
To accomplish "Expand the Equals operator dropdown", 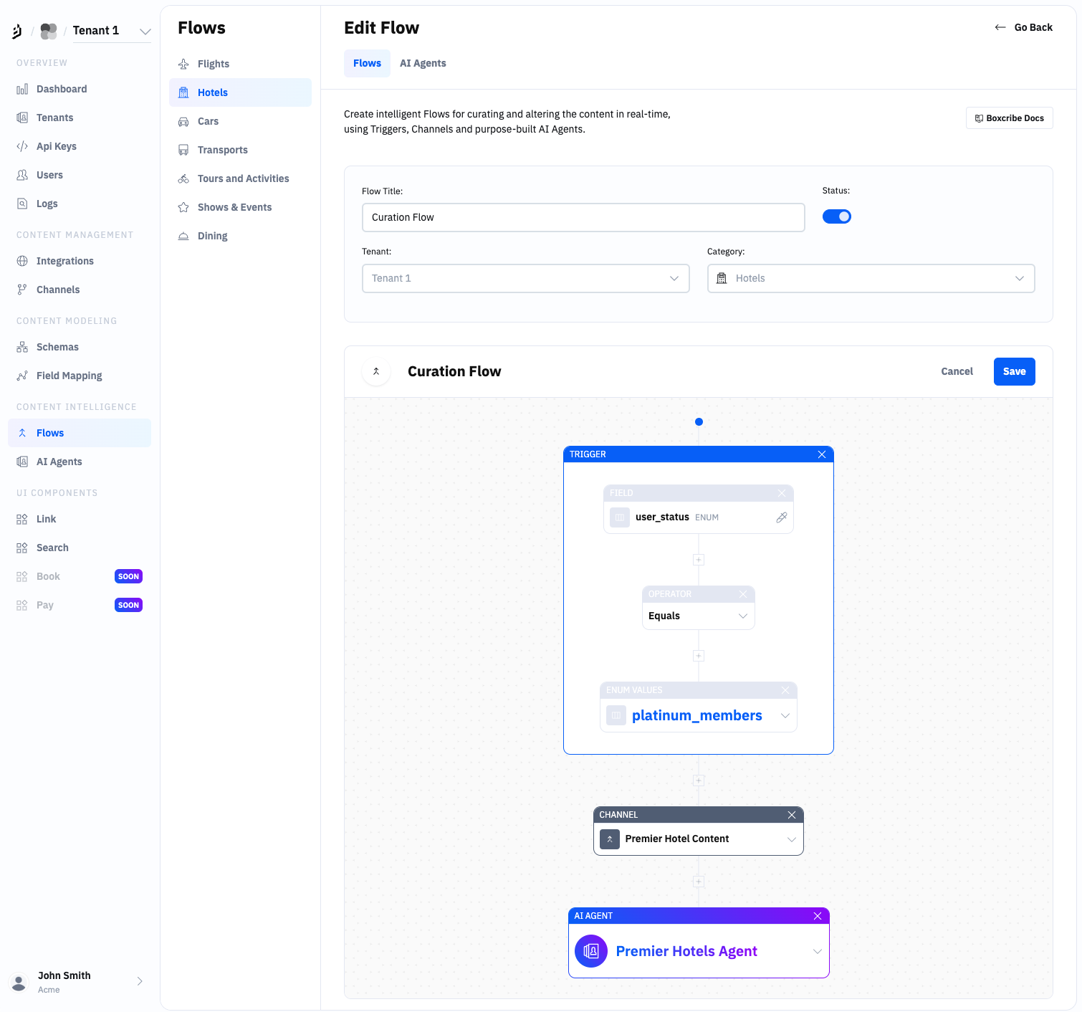I will pos(742,616).
